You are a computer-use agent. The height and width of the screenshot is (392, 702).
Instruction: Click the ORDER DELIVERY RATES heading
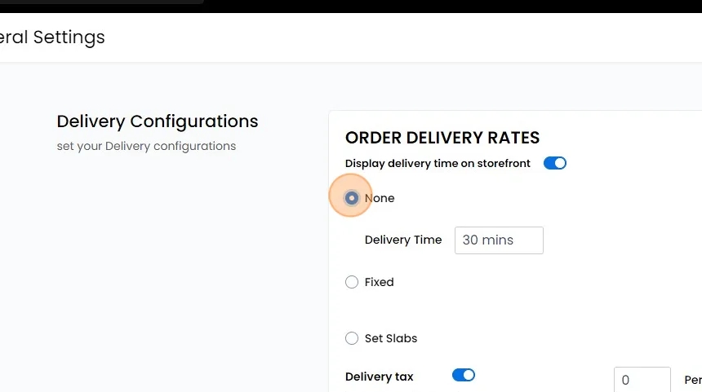pyautogui.click(x=442, y=138)
